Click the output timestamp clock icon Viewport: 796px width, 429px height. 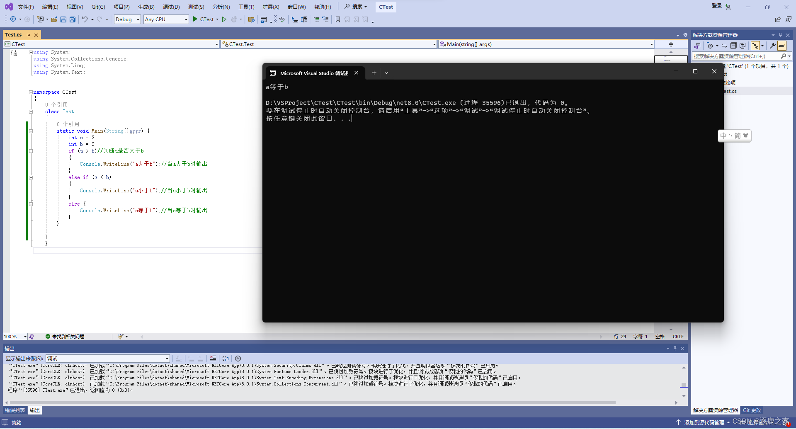[238, 359]
